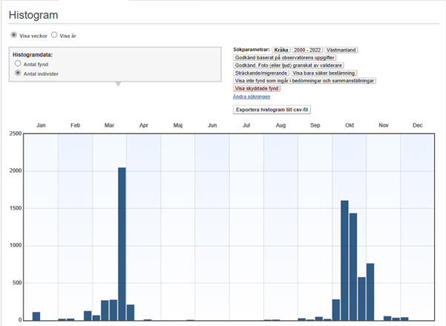Click the tallest October histogram bar

click(344, 260)
